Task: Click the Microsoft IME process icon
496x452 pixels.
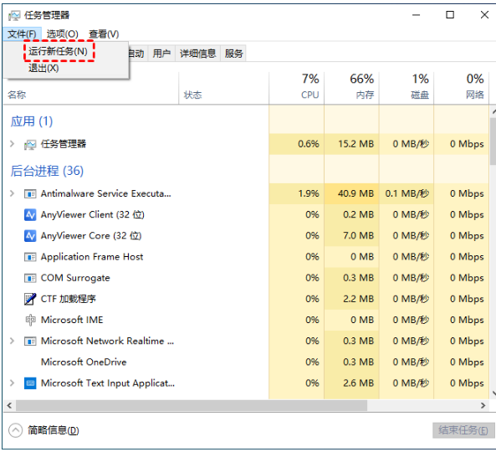Action: [30, 320]
